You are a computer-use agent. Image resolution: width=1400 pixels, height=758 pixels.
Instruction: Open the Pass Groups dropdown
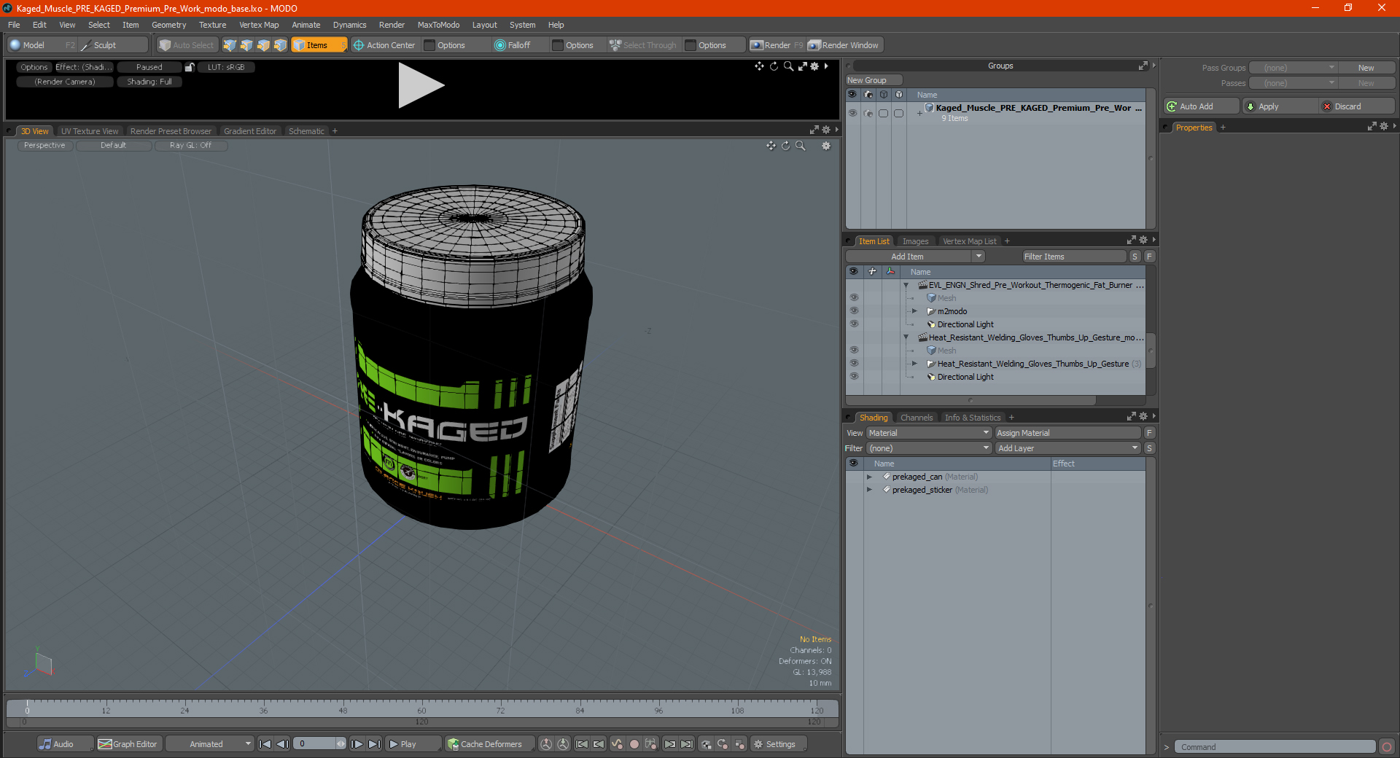click(1293, 68)
